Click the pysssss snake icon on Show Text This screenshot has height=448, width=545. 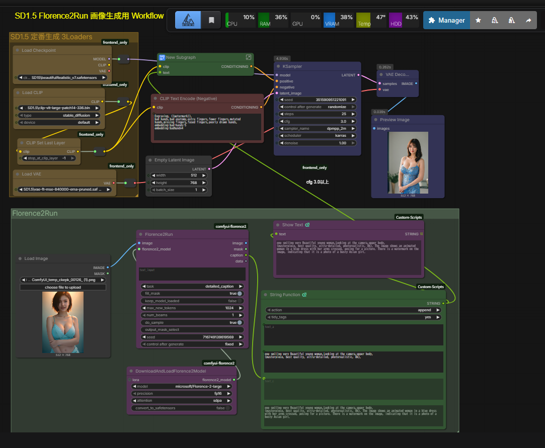coord(307,225)
